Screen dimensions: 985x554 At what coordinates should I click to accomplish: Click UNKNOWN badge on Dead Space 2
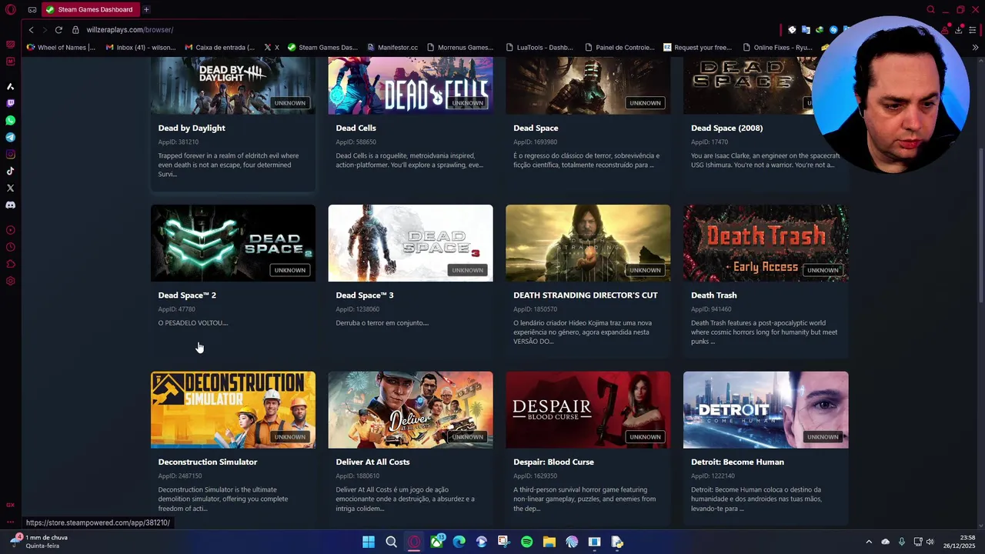(x=290, y=270)
